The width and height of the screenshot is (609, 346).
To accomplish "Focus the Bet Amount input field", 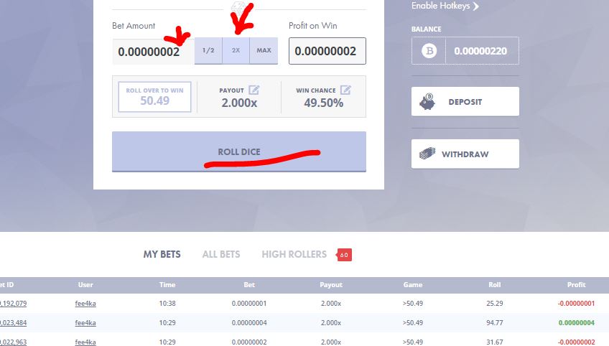I will pos(152,52).
